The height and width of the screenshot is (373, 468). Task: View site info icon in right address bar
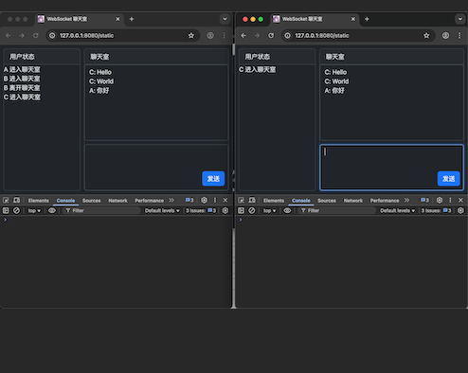point(287,36)
